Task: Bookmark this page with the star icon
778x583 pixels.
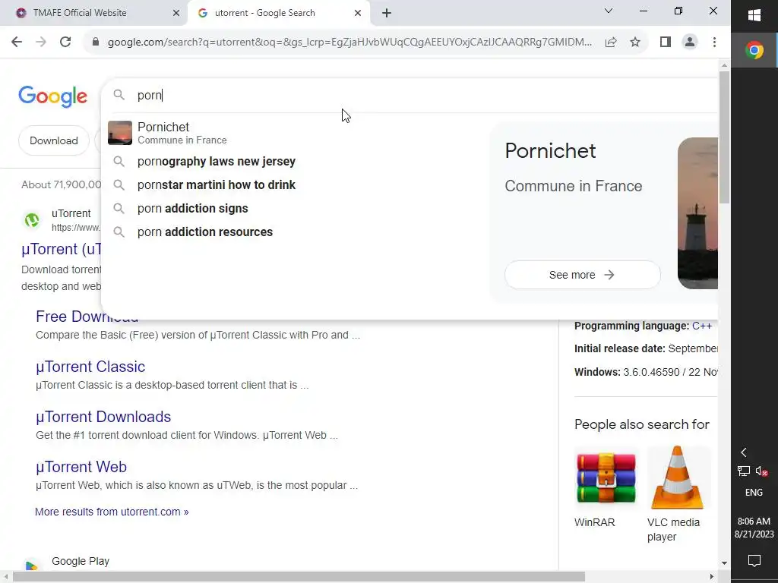Action: [x=635, y=43]
